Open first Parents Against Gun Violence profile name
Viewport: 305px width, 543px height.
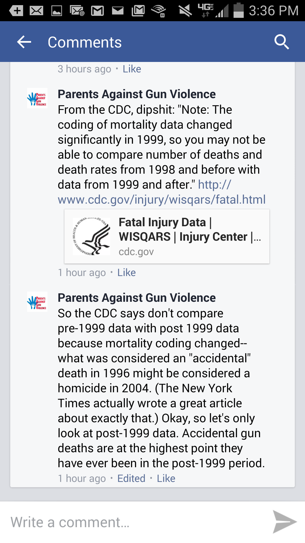(x=137, y=94)
